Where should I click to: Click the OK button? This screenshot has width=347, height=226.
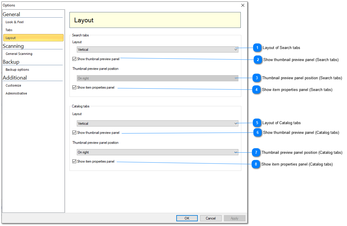click(x=187, y=218)
